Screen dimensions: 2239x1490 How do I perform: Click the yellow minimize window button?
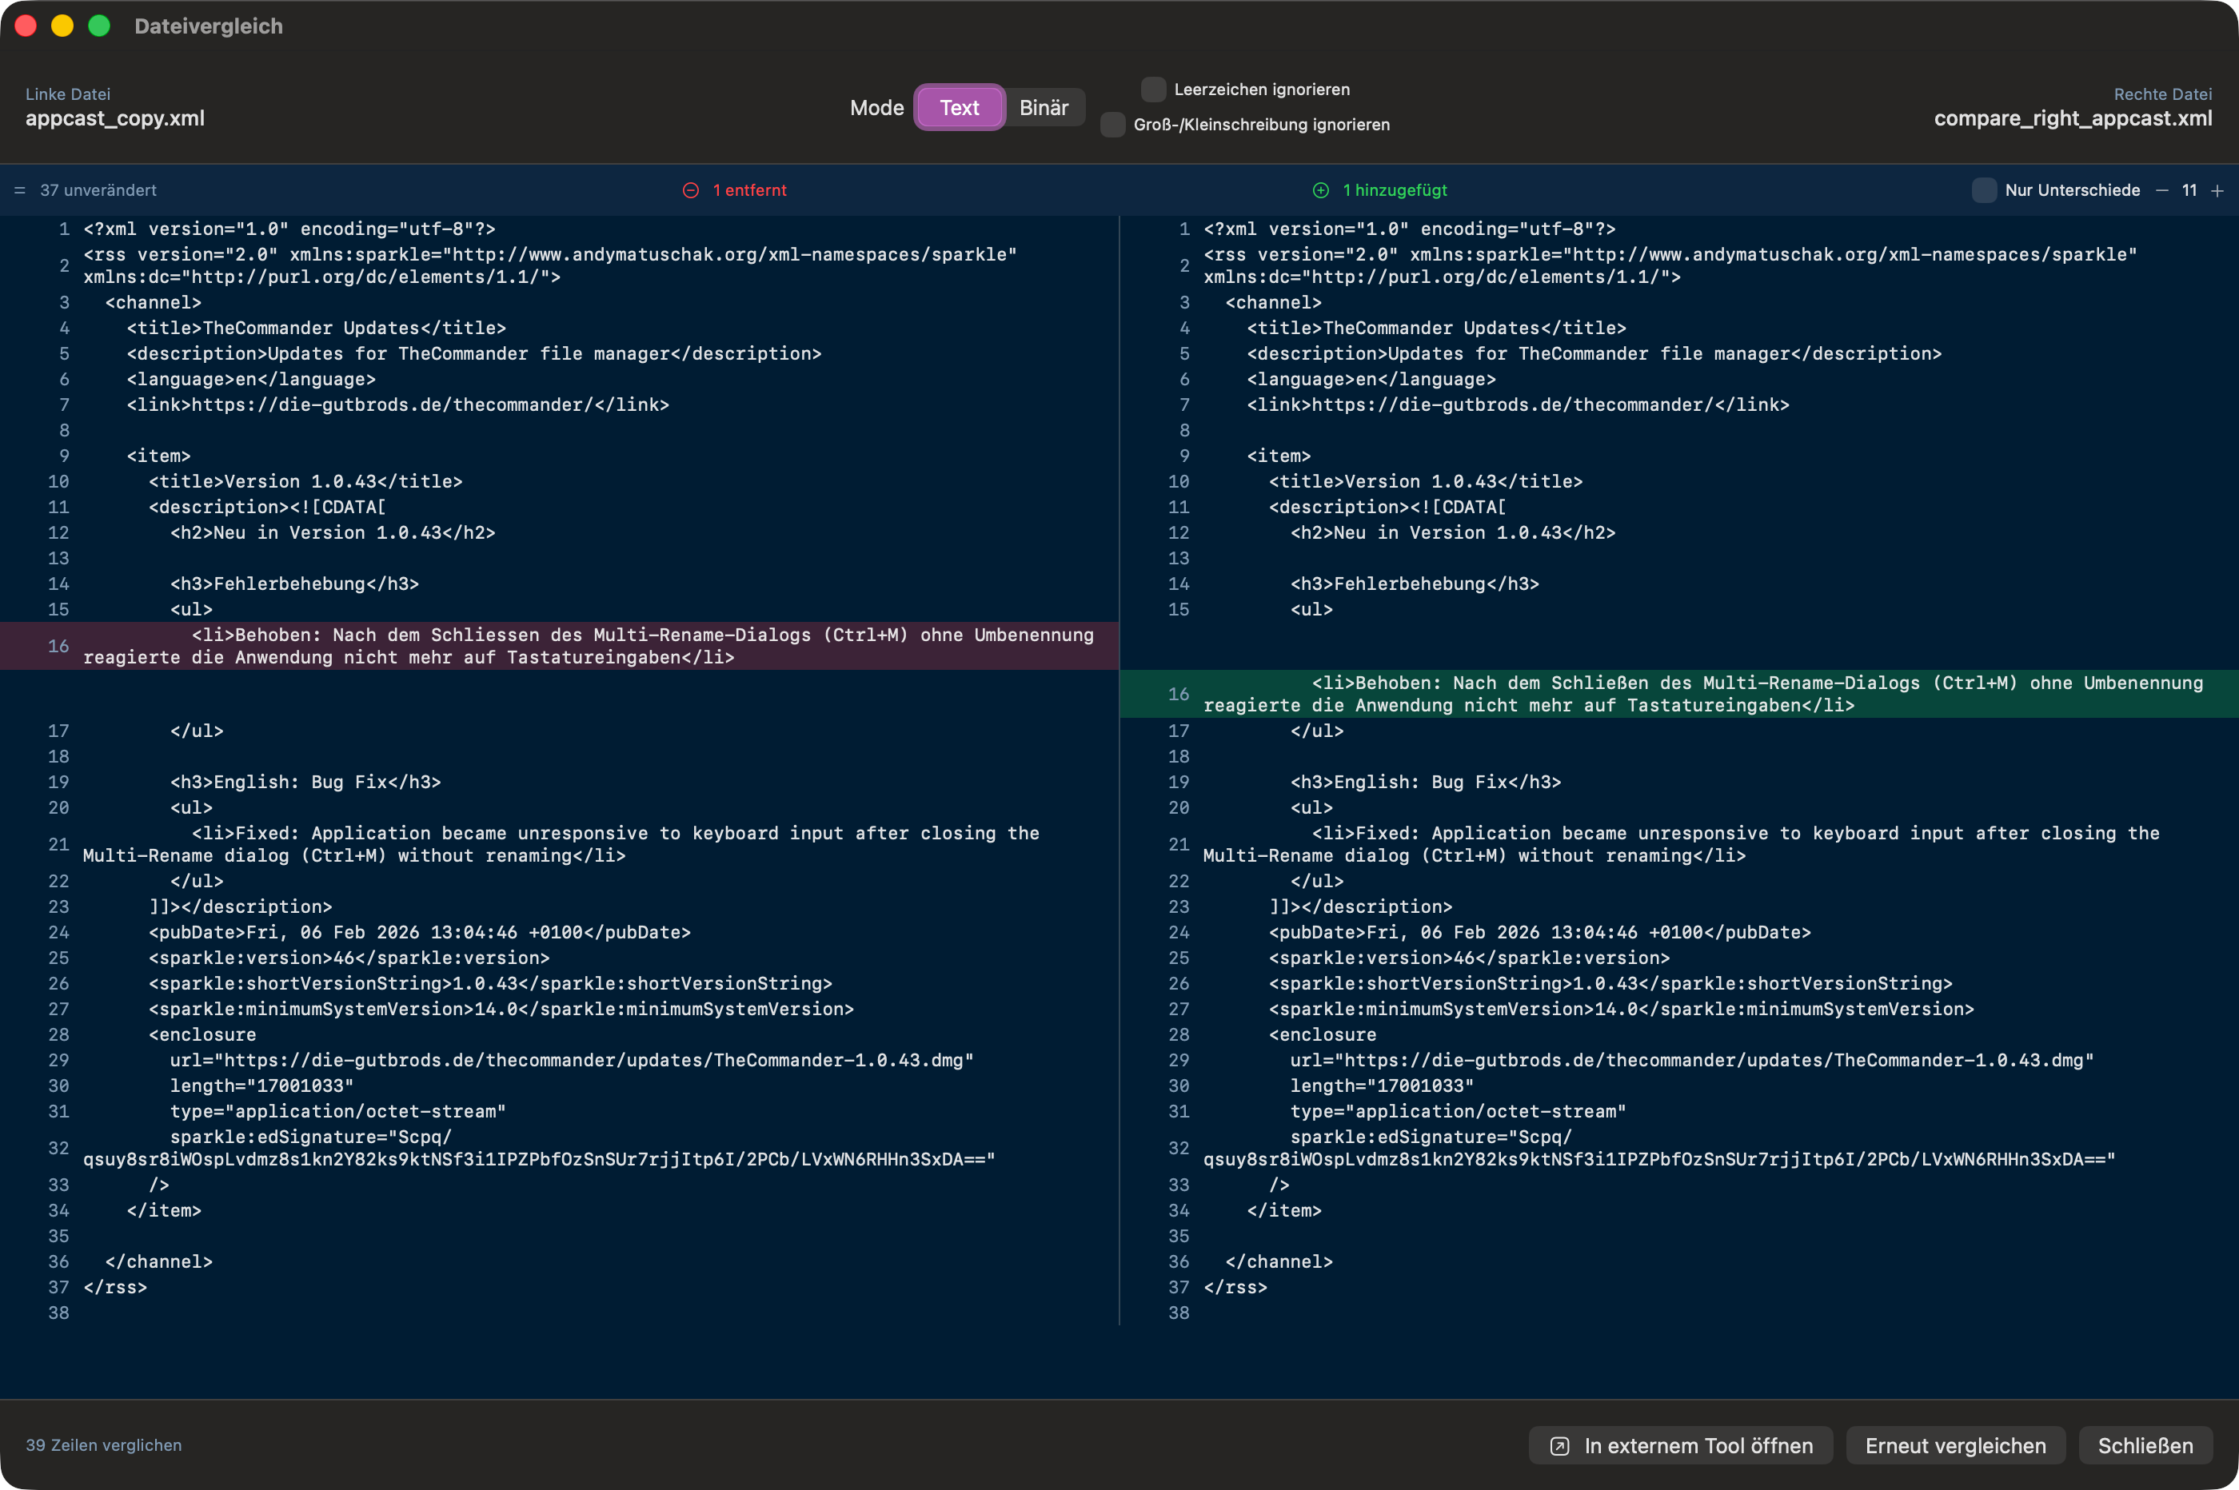pyautogui.click(x=62, y=26)
